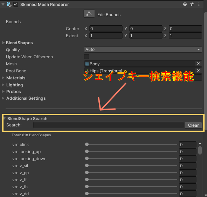
Task: Open object picker for Root Bone field
Action: point(199,71)
